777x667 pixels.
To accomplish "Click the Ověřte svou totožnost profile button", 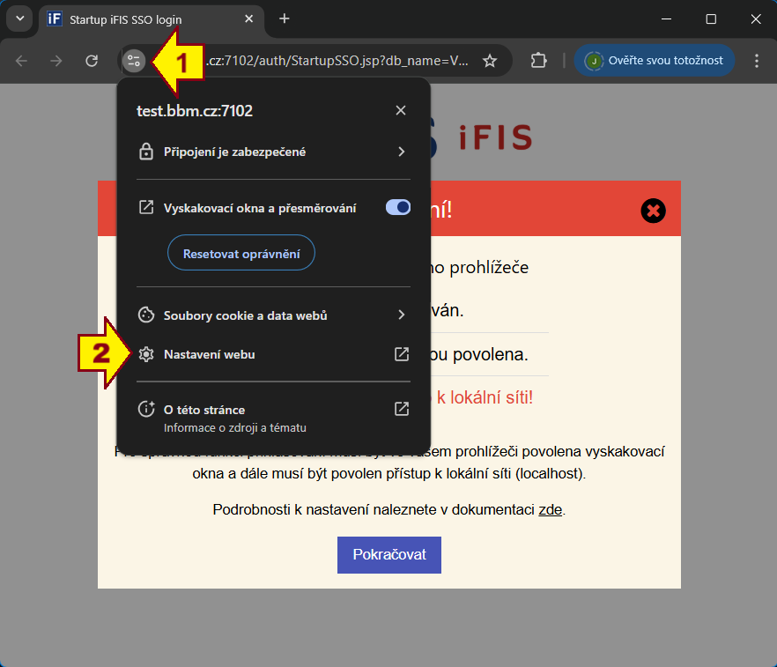I will 654,61.
